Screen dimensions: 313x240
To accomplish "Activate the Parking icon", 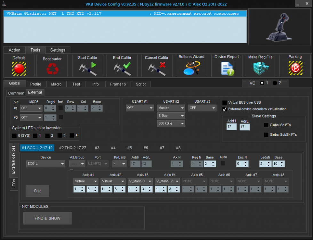I will (295, 68).
